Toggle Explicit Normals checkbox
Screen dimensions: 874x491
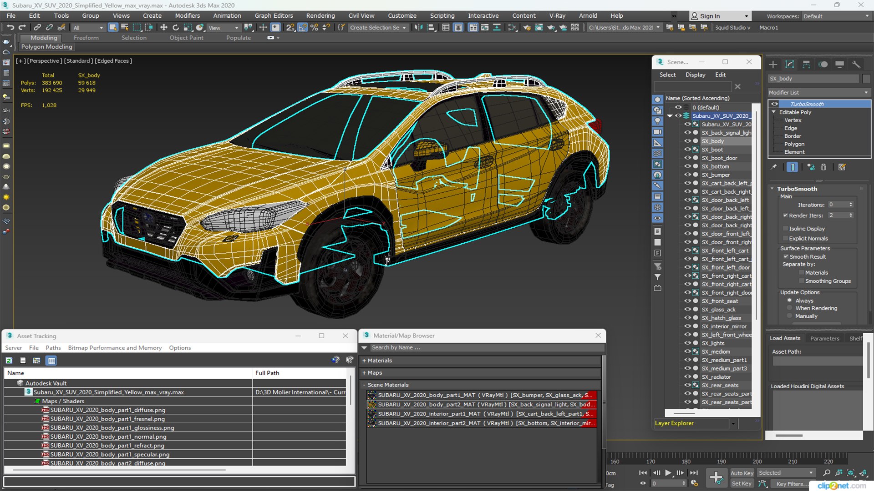786,239
